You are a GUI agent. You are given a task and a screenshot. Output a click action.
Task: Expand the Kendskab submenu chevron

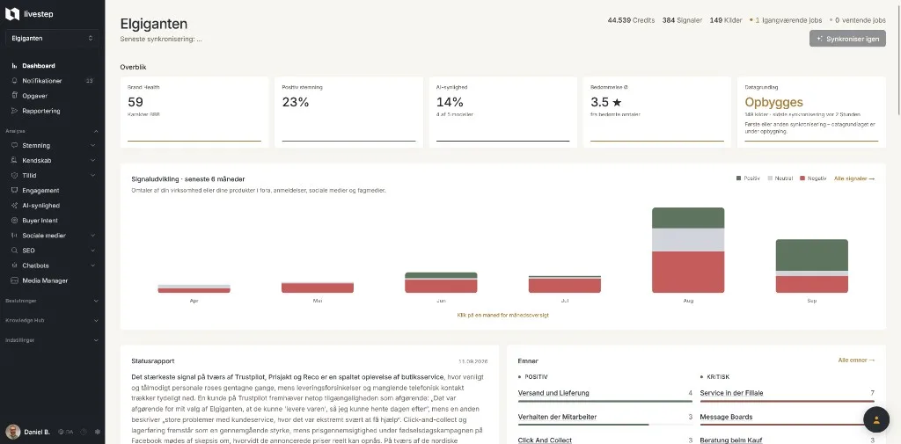pos(93,161)
